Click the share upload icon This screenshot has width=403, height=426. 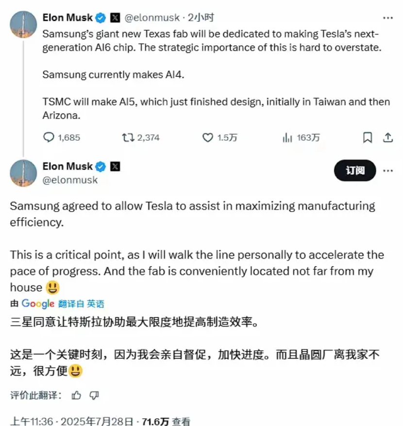coord(388,138)
